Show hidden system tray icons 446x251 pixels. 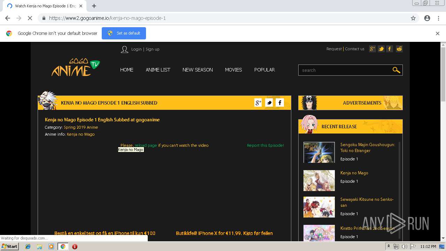pos(389,246)
